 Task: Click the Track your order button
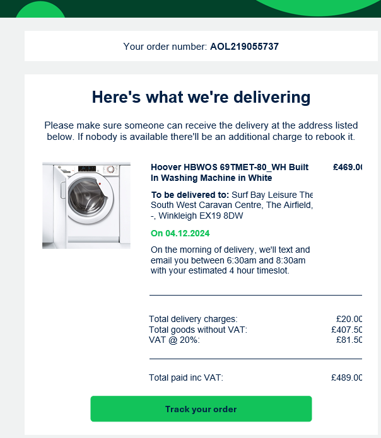tap(201, 409)
